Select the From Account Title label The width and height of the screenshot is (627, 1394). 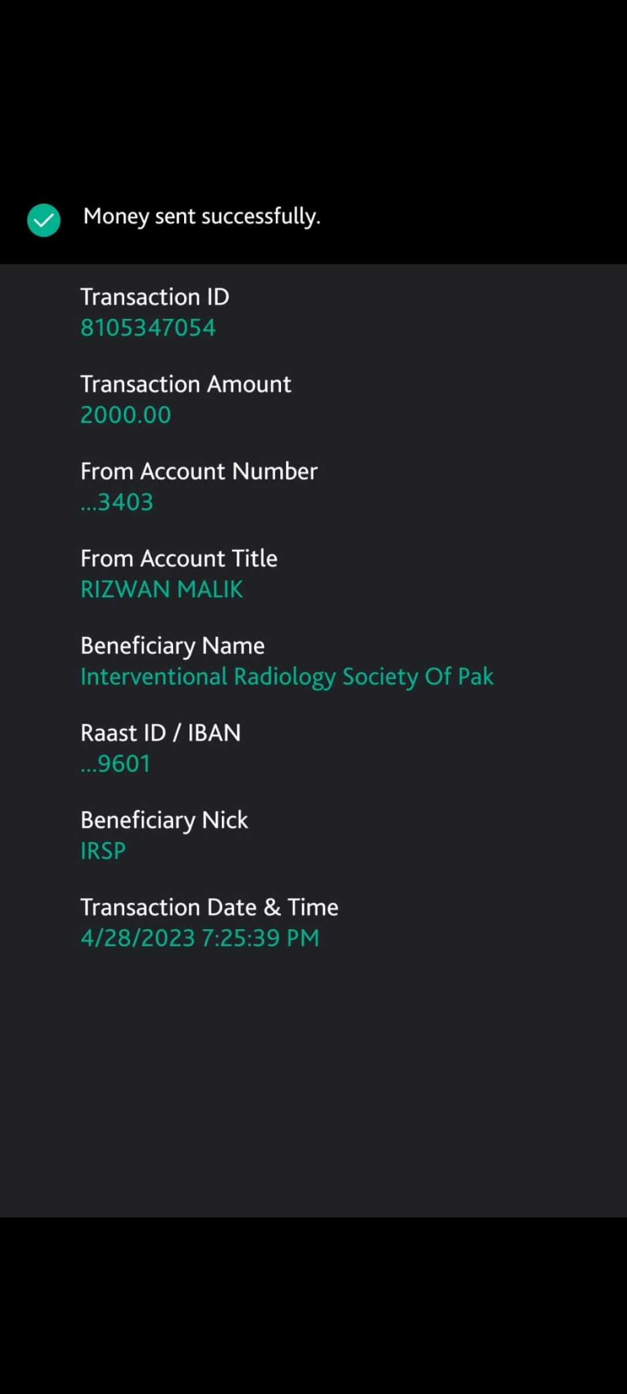tap(179, 558)
